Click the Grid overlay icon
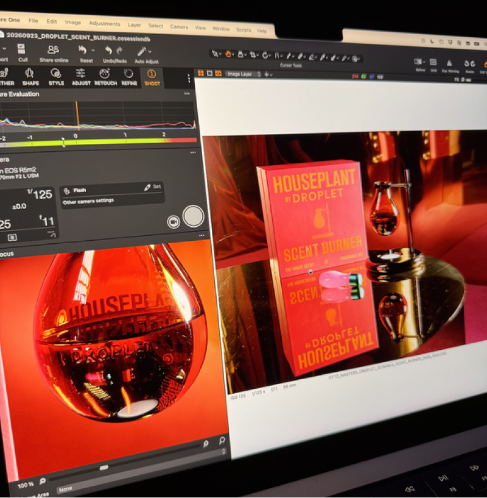 click(433, 62)
